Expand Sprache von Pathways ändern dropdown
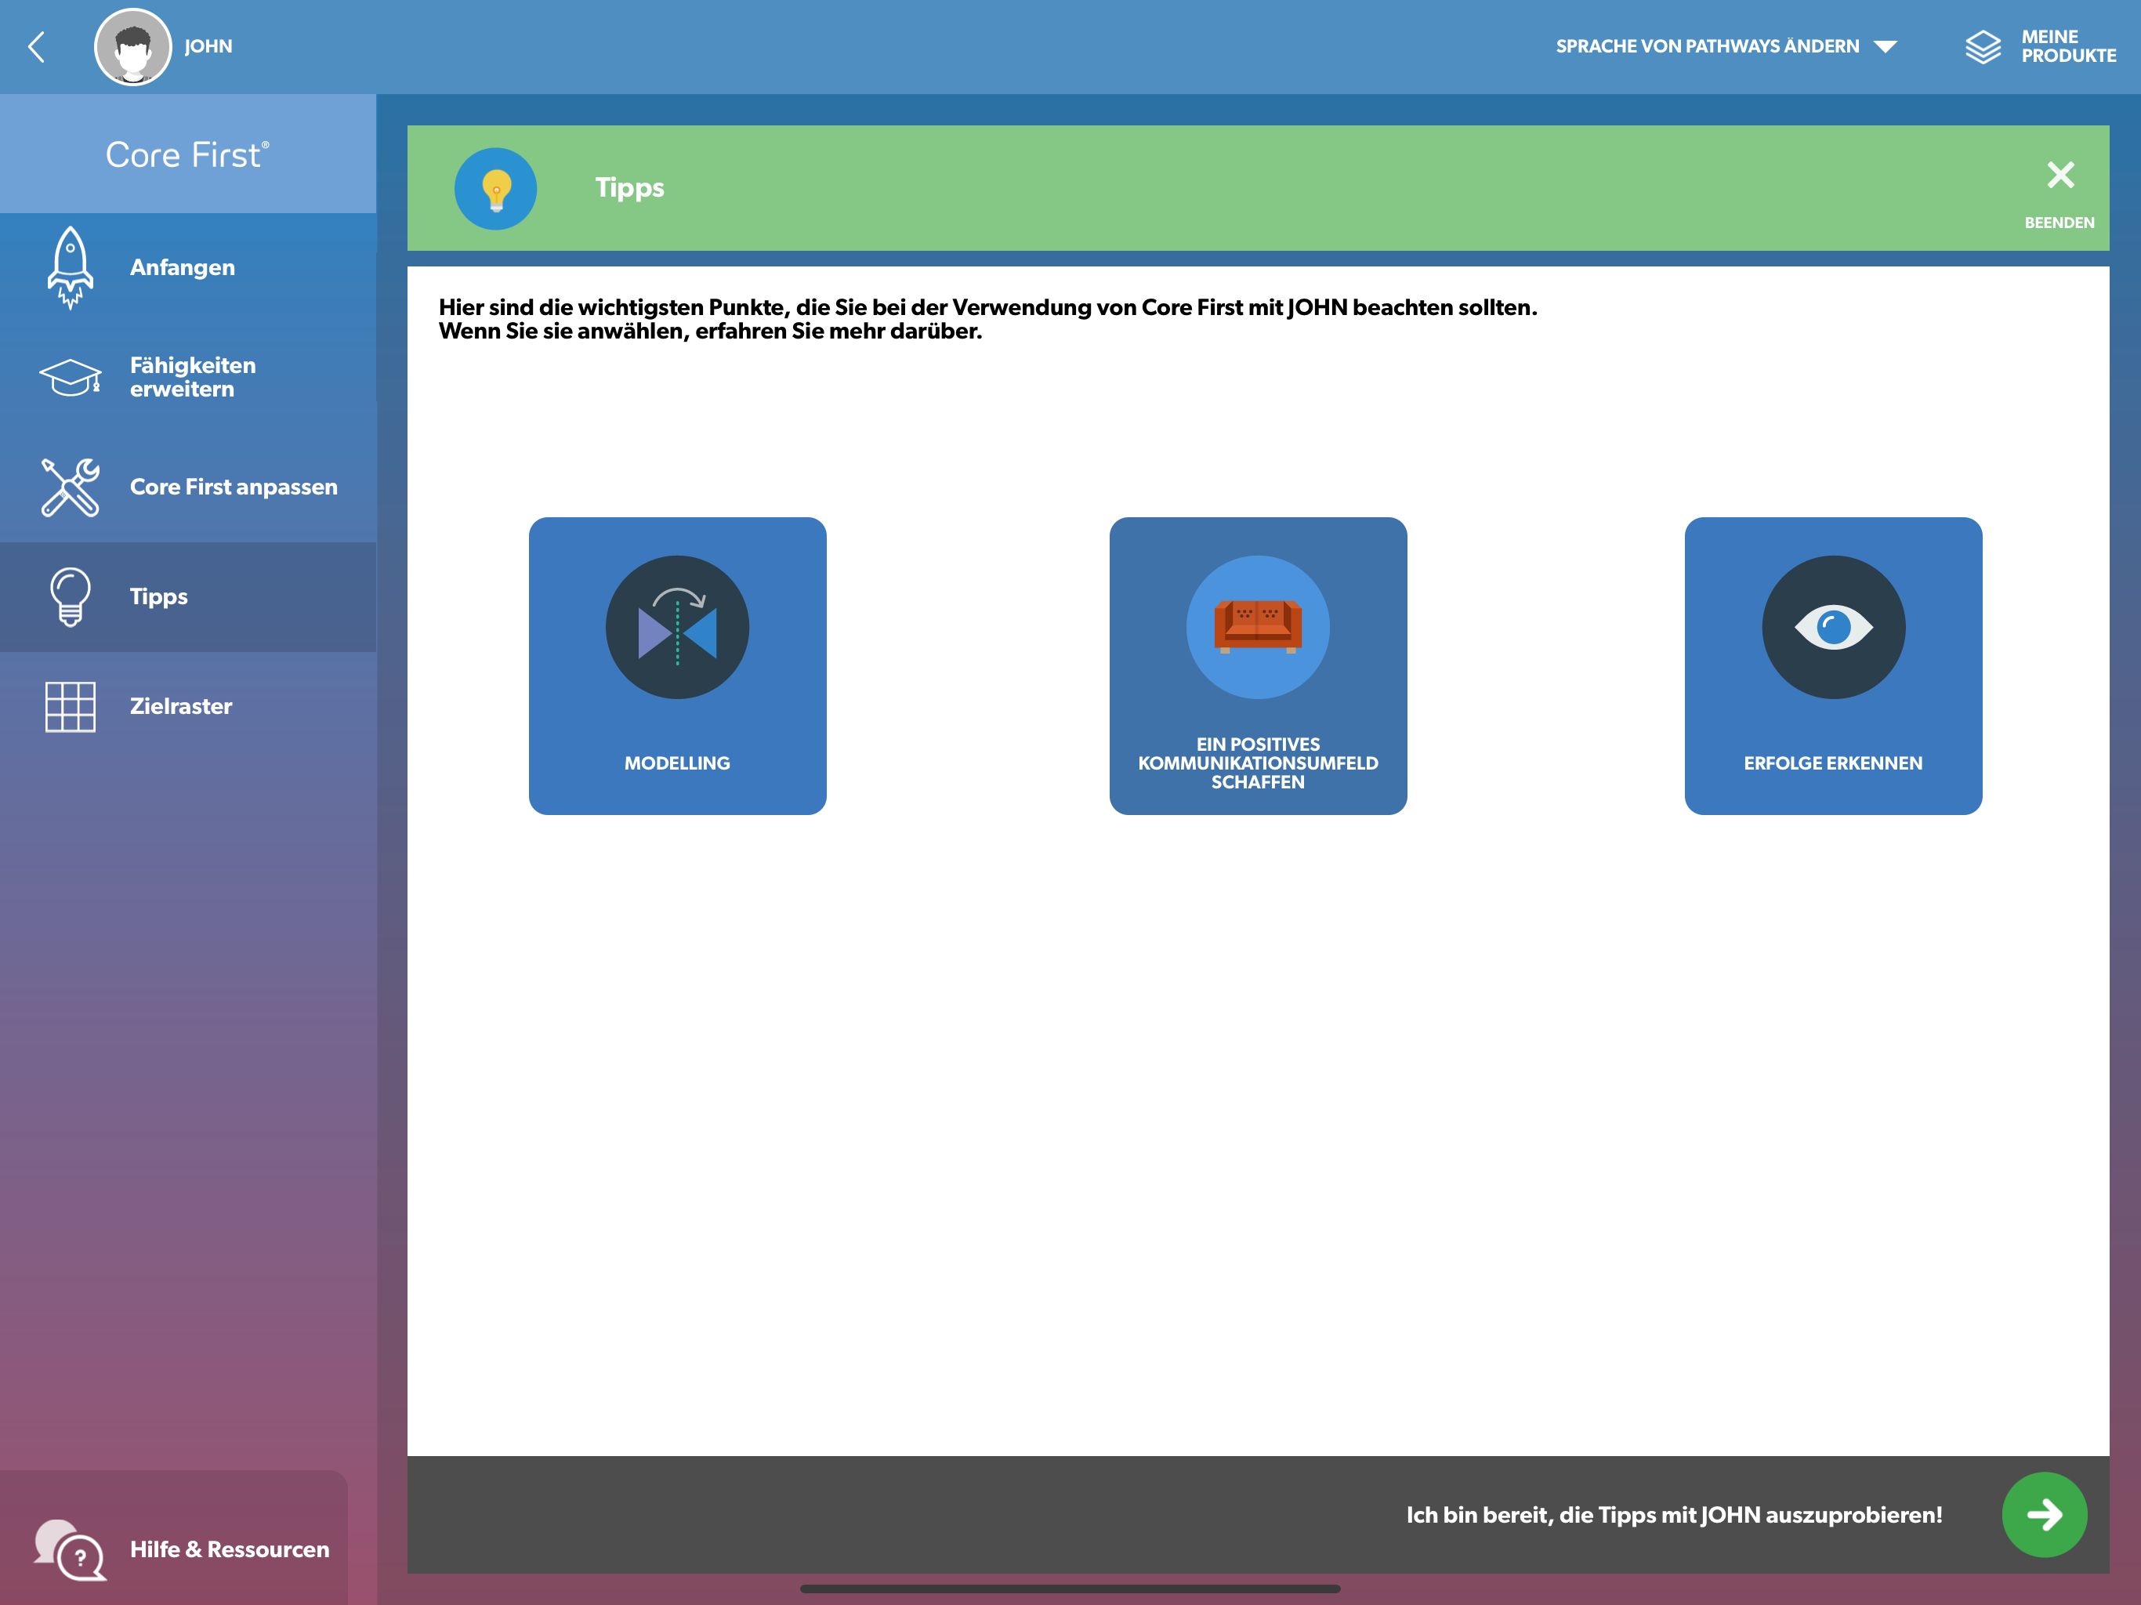This screenshot has width=2141, height=1605. click(1726, 46)
